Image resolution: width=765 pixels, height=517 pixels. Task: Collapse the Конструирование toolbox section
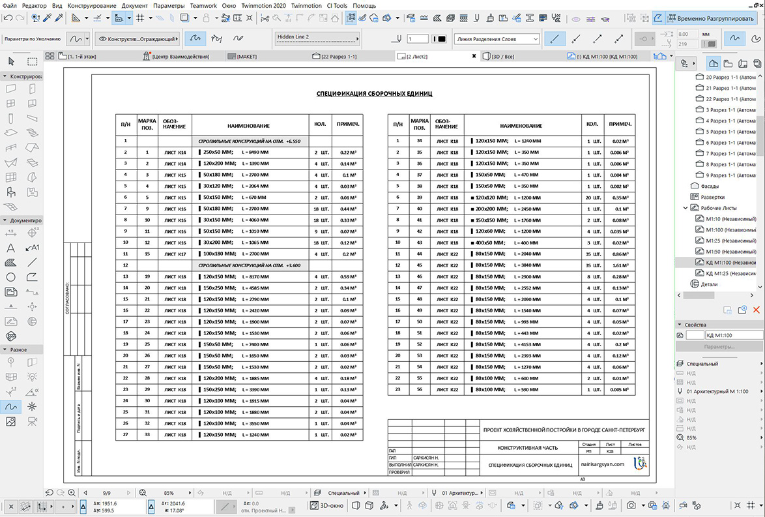click(5, 76)
